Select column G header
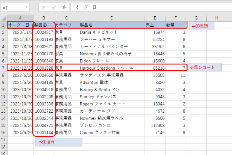Screen dimensions: 232x155 coord(196,18)
